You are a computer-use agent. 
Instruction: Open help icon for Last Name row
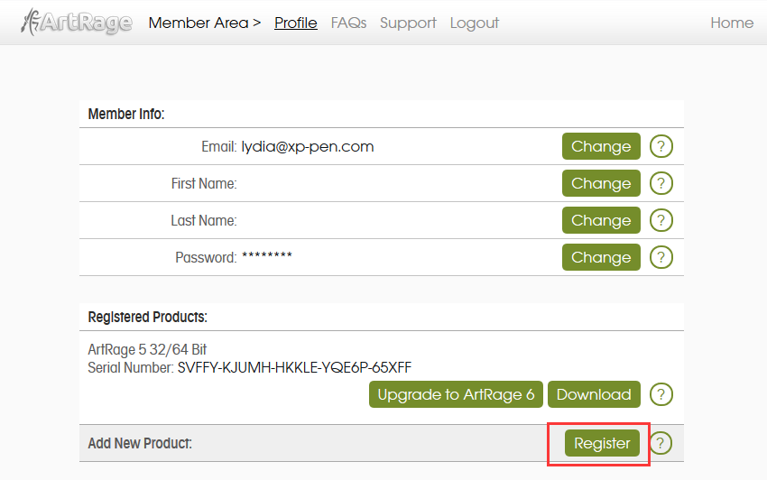[x=661, y=220]
